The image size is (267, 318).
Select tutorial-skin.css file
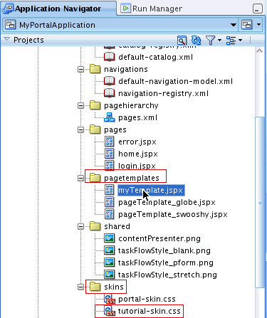tap(150, 311)
